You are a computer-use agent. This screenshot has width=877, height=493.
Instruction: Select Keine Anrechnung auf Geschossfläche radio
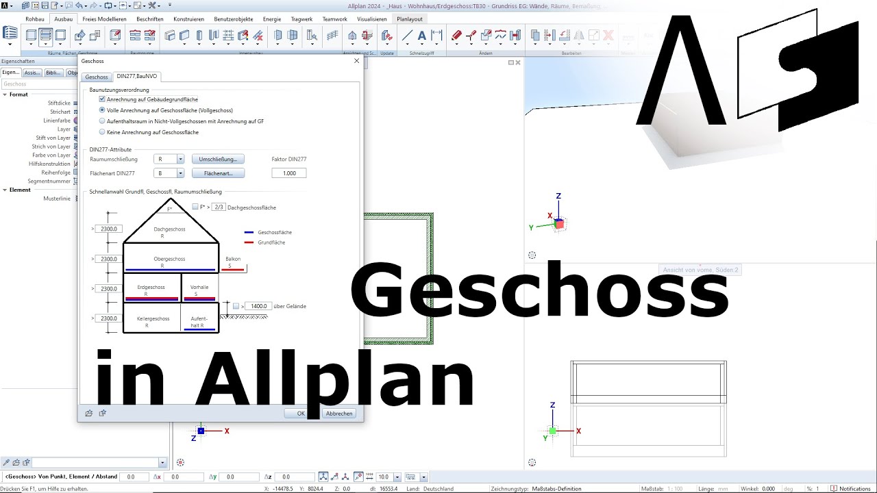(x=102, y=132)
